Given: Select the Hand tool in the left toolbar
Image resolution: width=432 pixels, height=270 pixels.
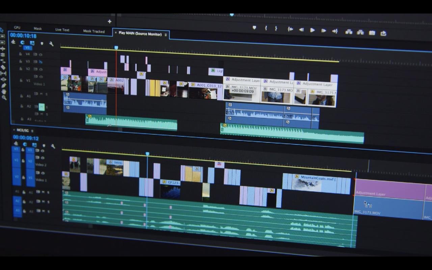Looking at the screenshot, I should (4, 90).
